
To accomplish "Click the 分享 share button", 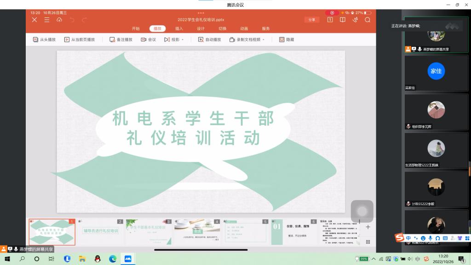I will (x=311, y=20).
